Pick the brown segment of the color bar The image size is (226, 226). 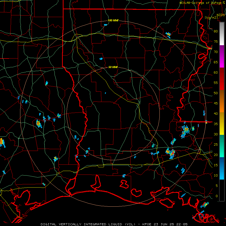click(222, 96)
